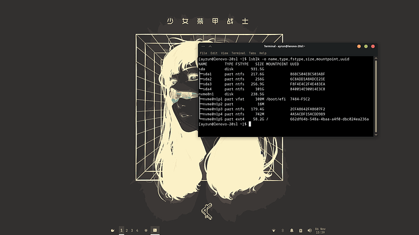Click the 931.5G size value

coord(257,69)
